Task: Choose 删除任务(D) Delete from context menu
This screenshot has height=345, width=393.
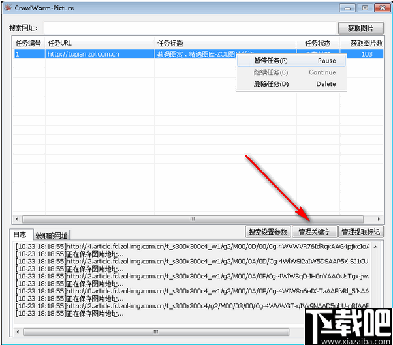Action: click(x=292, y=84)
